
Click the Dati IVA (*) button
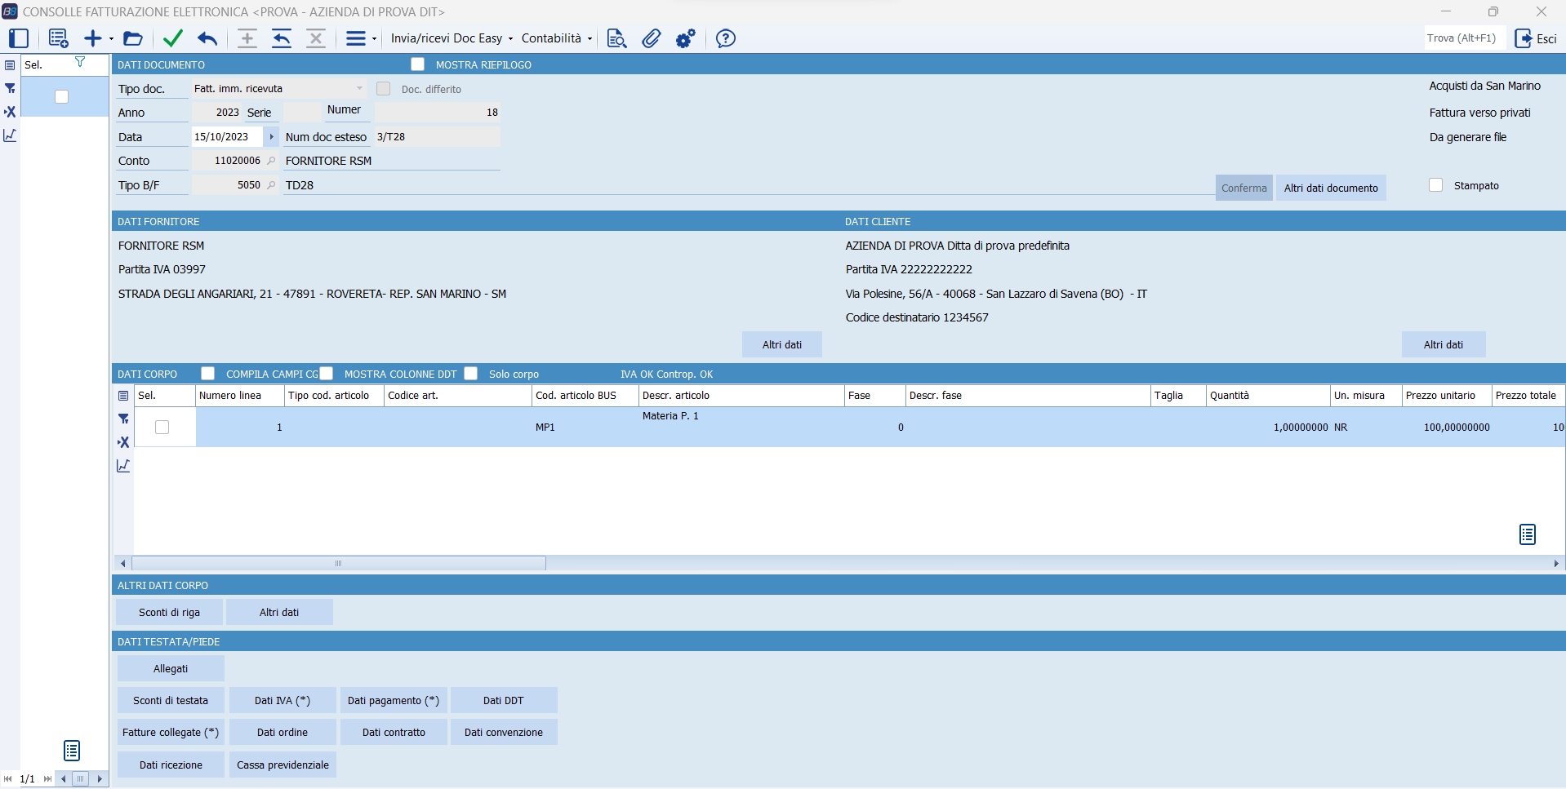[282, 700]
